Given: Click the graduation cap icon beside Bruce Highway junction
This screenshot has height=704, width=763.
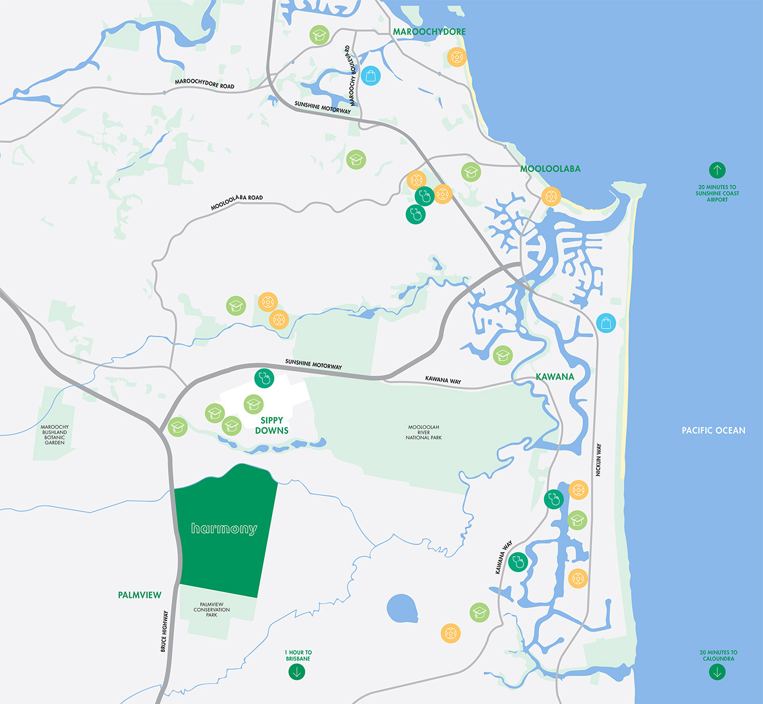Looking at the screenshot, I should coord(177,427).
